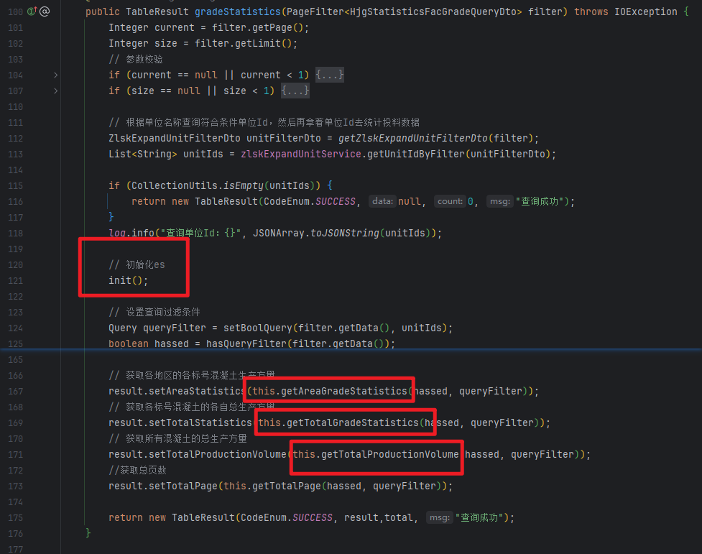Image resolution: width=702 pixels, height=554 pixels.
Task: Click getTotalPage method call
Action: coord(286,486)
